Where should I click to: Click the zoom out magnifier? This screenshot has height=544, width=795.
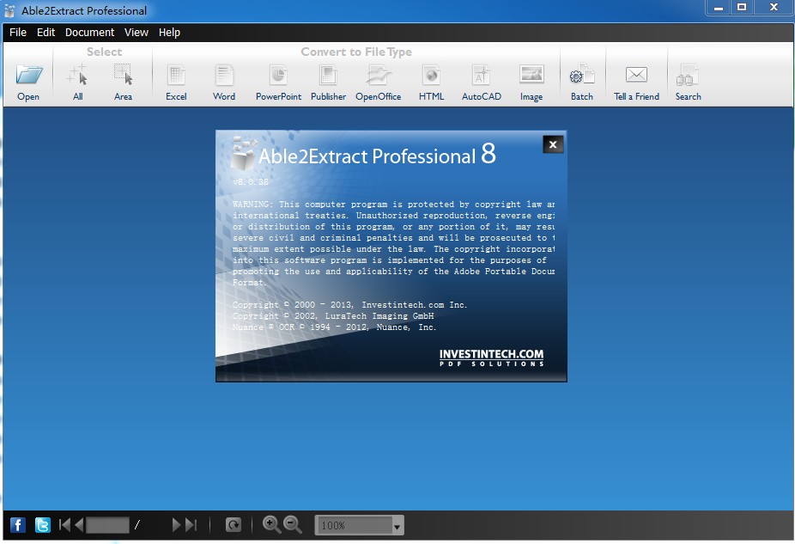(293, 525)
